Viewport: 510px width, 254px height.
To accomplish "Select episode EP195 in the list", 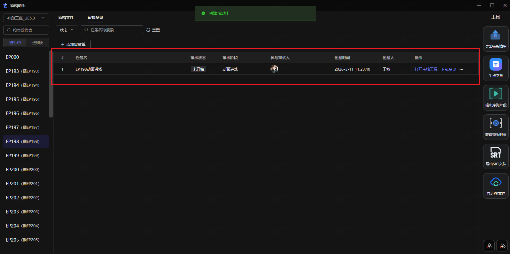I will 26,99.
